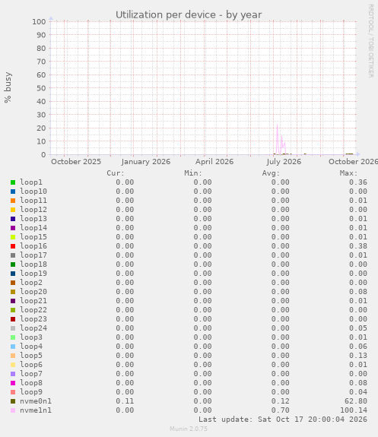Click the magenta loop8 legend swatch
Screen dimensions: 378x437
pos(13,383)
